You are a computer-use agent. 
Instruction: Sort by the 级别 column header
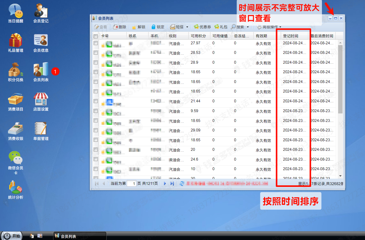177,36
